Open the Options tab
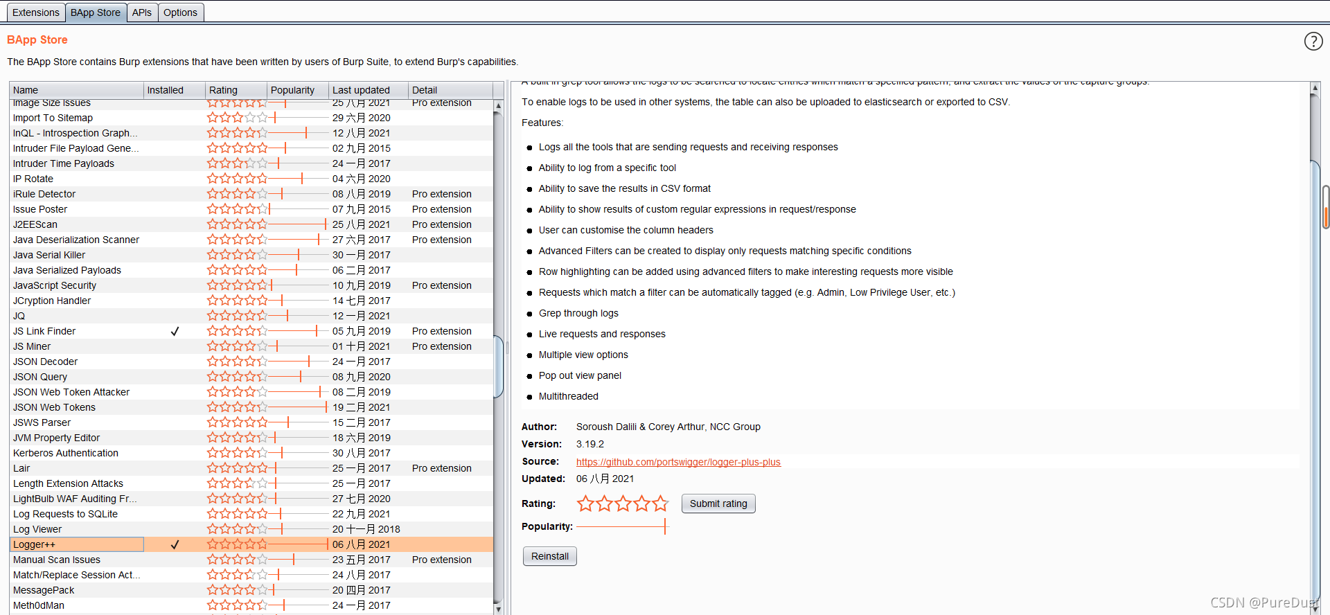This screenshot has height=615, width=1330. pos(181,12)
